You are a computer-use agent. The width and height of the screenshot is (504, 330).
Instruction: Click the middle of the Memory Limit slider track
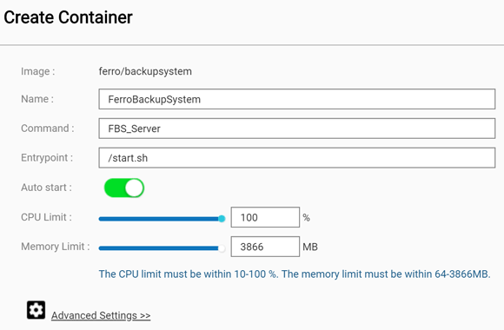pyautogui.click(x=161, y=248)
